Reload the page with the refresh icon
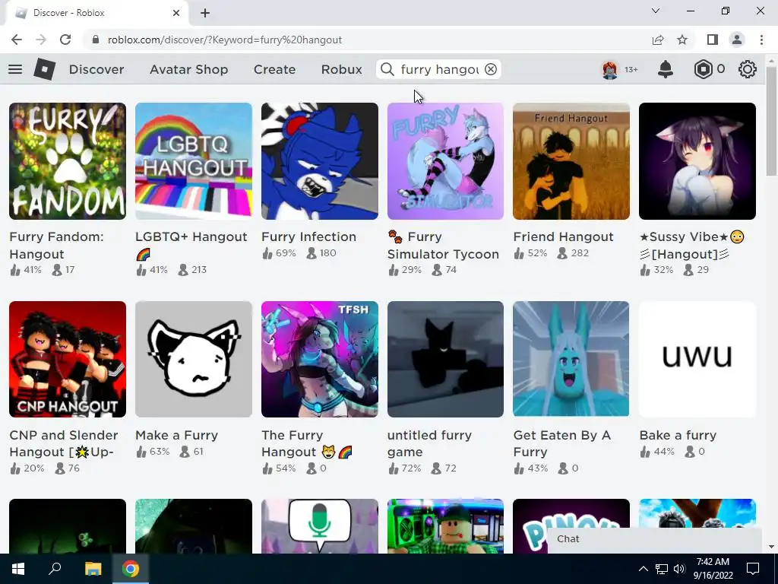 point(65,40)
